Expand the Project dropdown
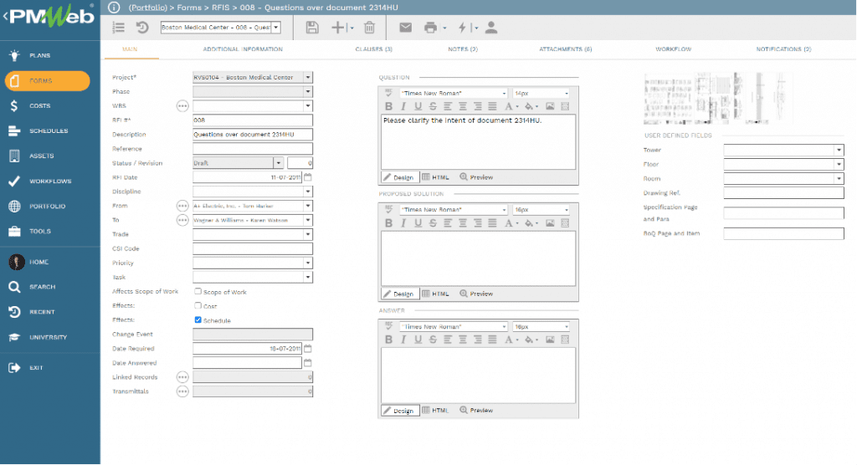The image size is (857, 465). [308, 78]
